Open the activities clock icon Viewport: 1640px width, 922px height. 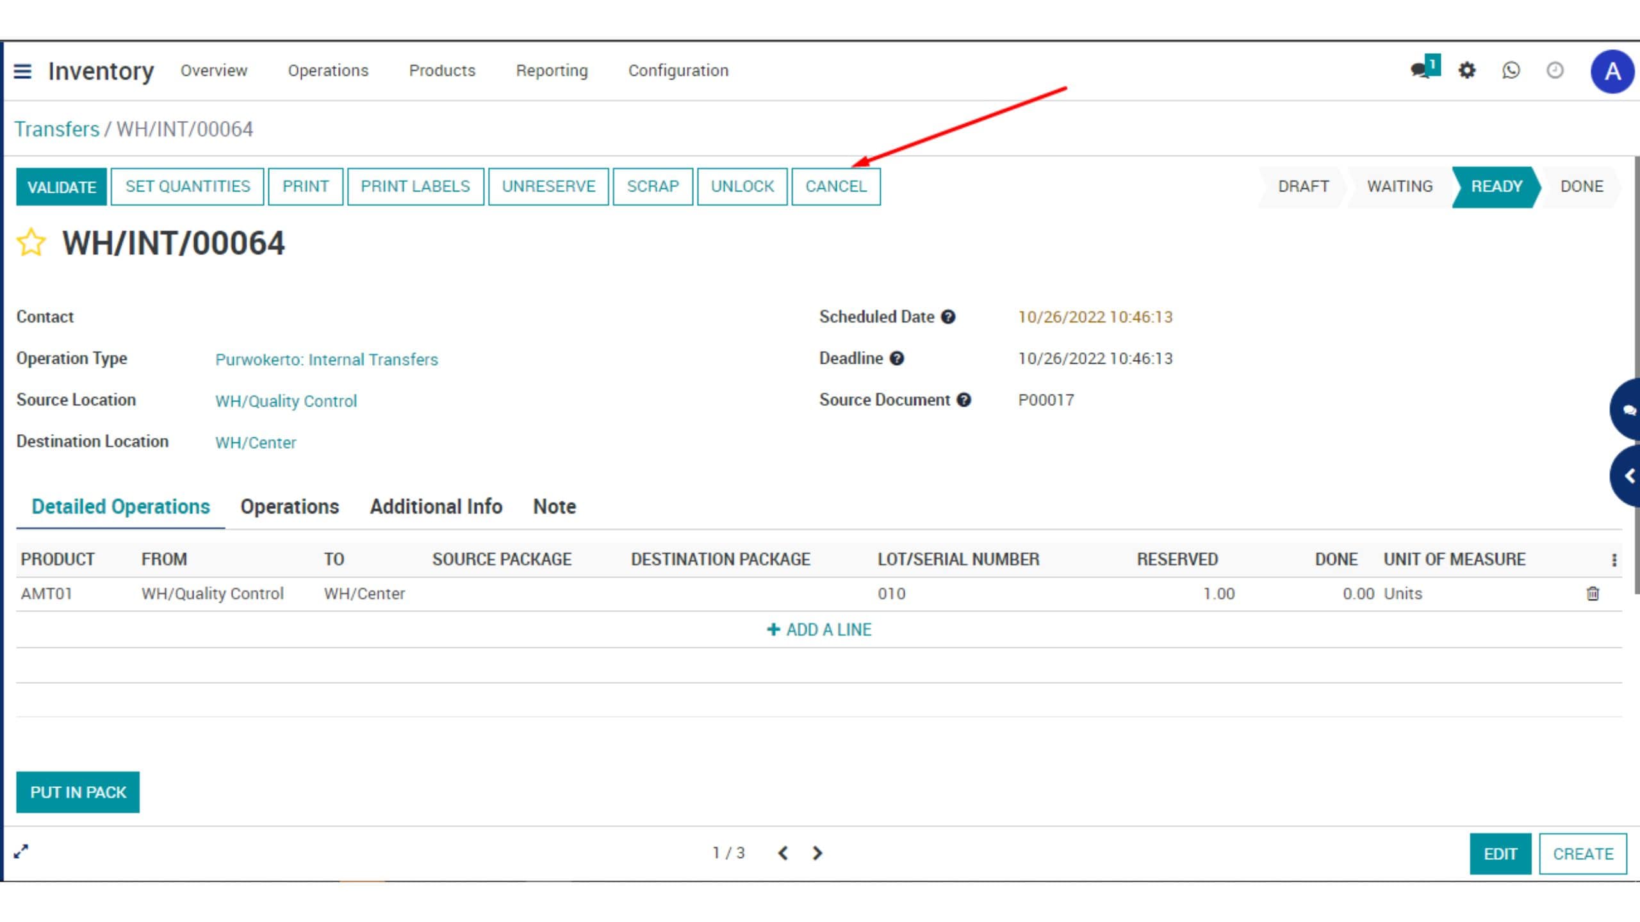coord(1555,70)
